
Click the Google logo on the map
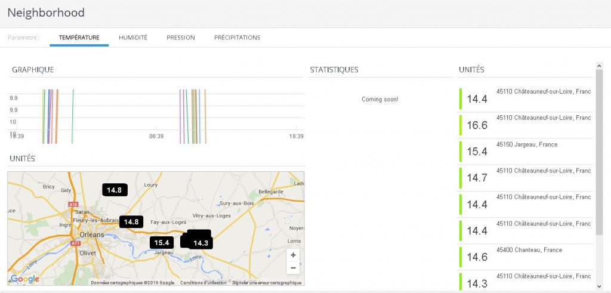pos(24,279)
